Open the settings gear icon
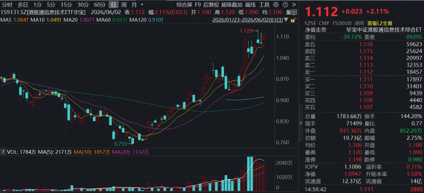This screenshot has height=193, width=424. [276, 5]
